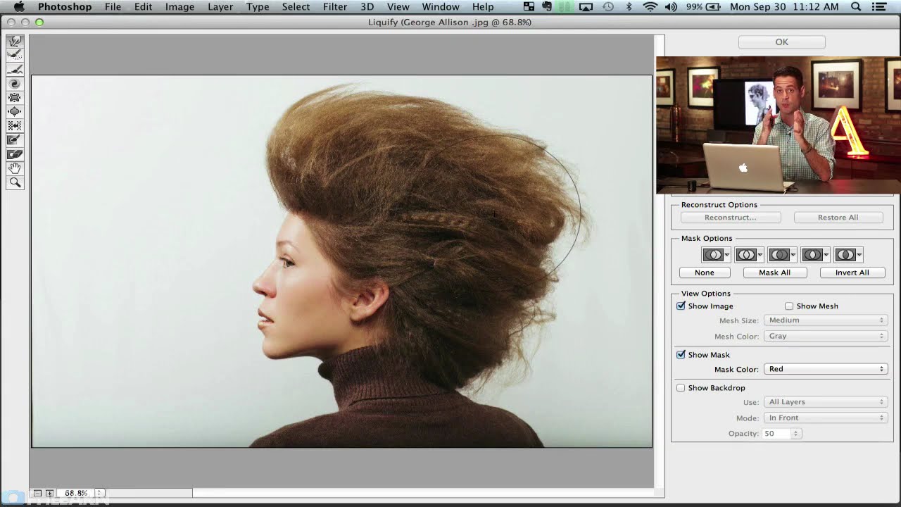
Task: Click the Opacity value field
Action: [777, 434]
